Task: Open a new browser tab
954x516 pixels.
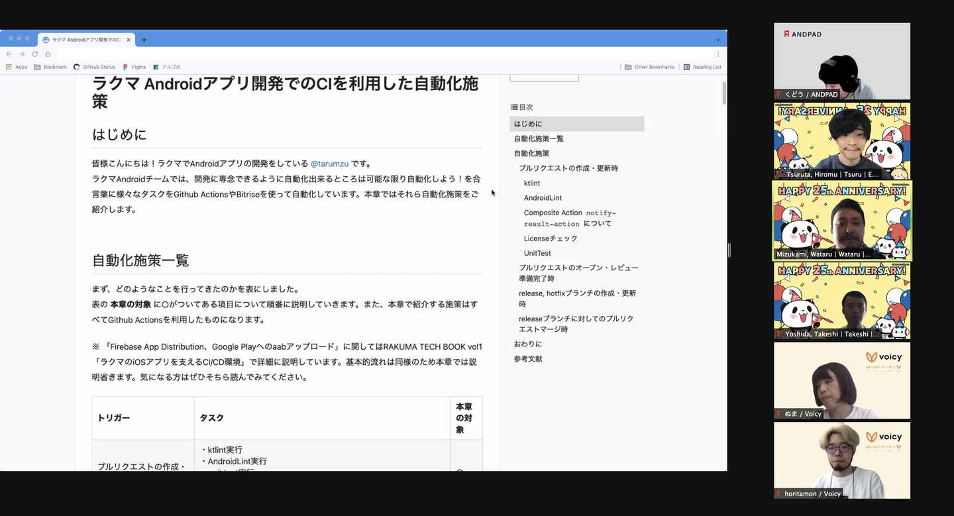Action: 144,40
